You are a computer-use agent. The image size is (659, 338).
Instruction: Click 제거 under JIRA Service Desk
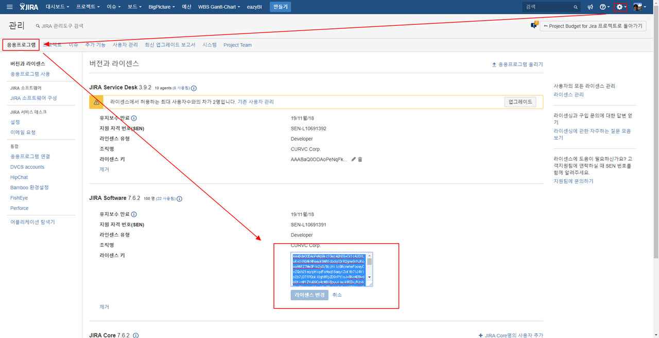click(x=105, y=170)
